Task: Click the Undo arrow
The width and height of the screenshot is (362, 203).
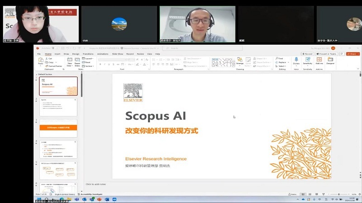Action: pos(68,48)
